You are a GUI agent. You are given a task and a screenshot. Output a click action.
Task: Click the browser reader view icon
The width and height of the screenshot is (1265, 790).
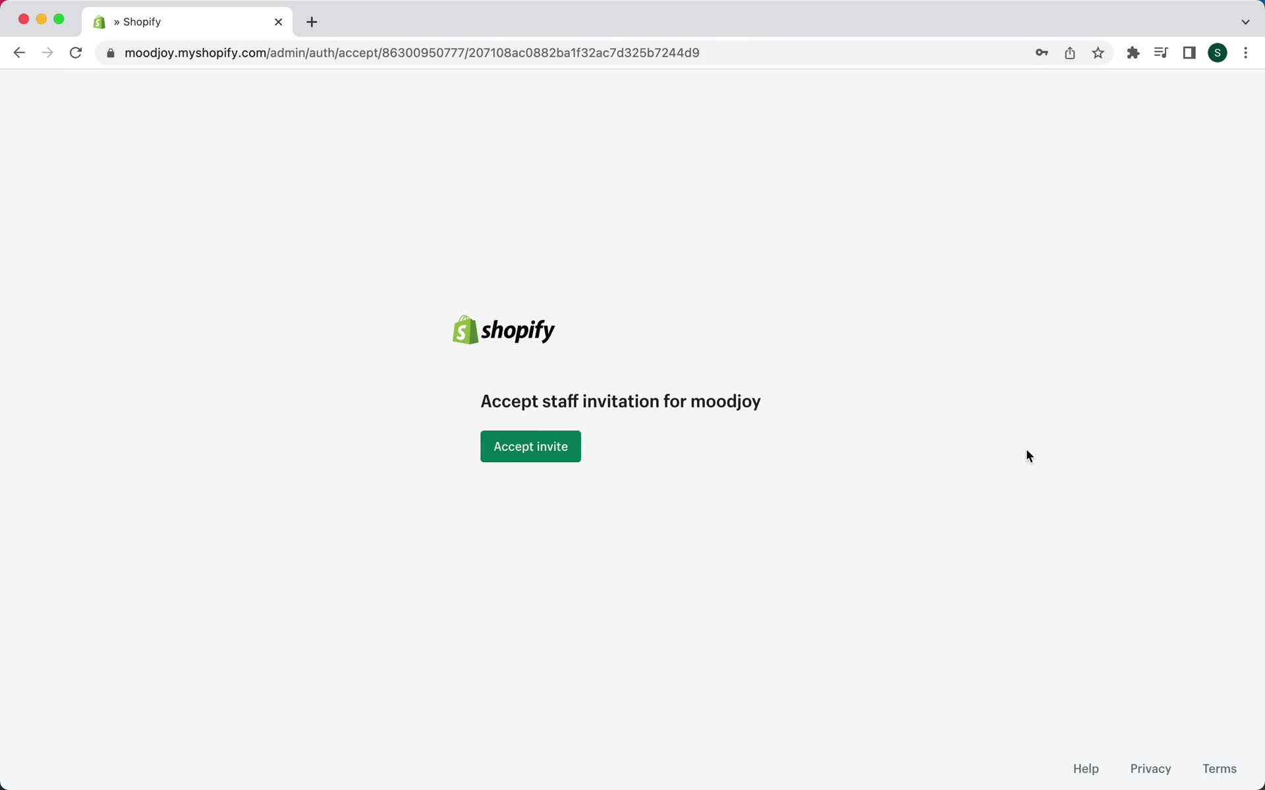point(1161,52)
